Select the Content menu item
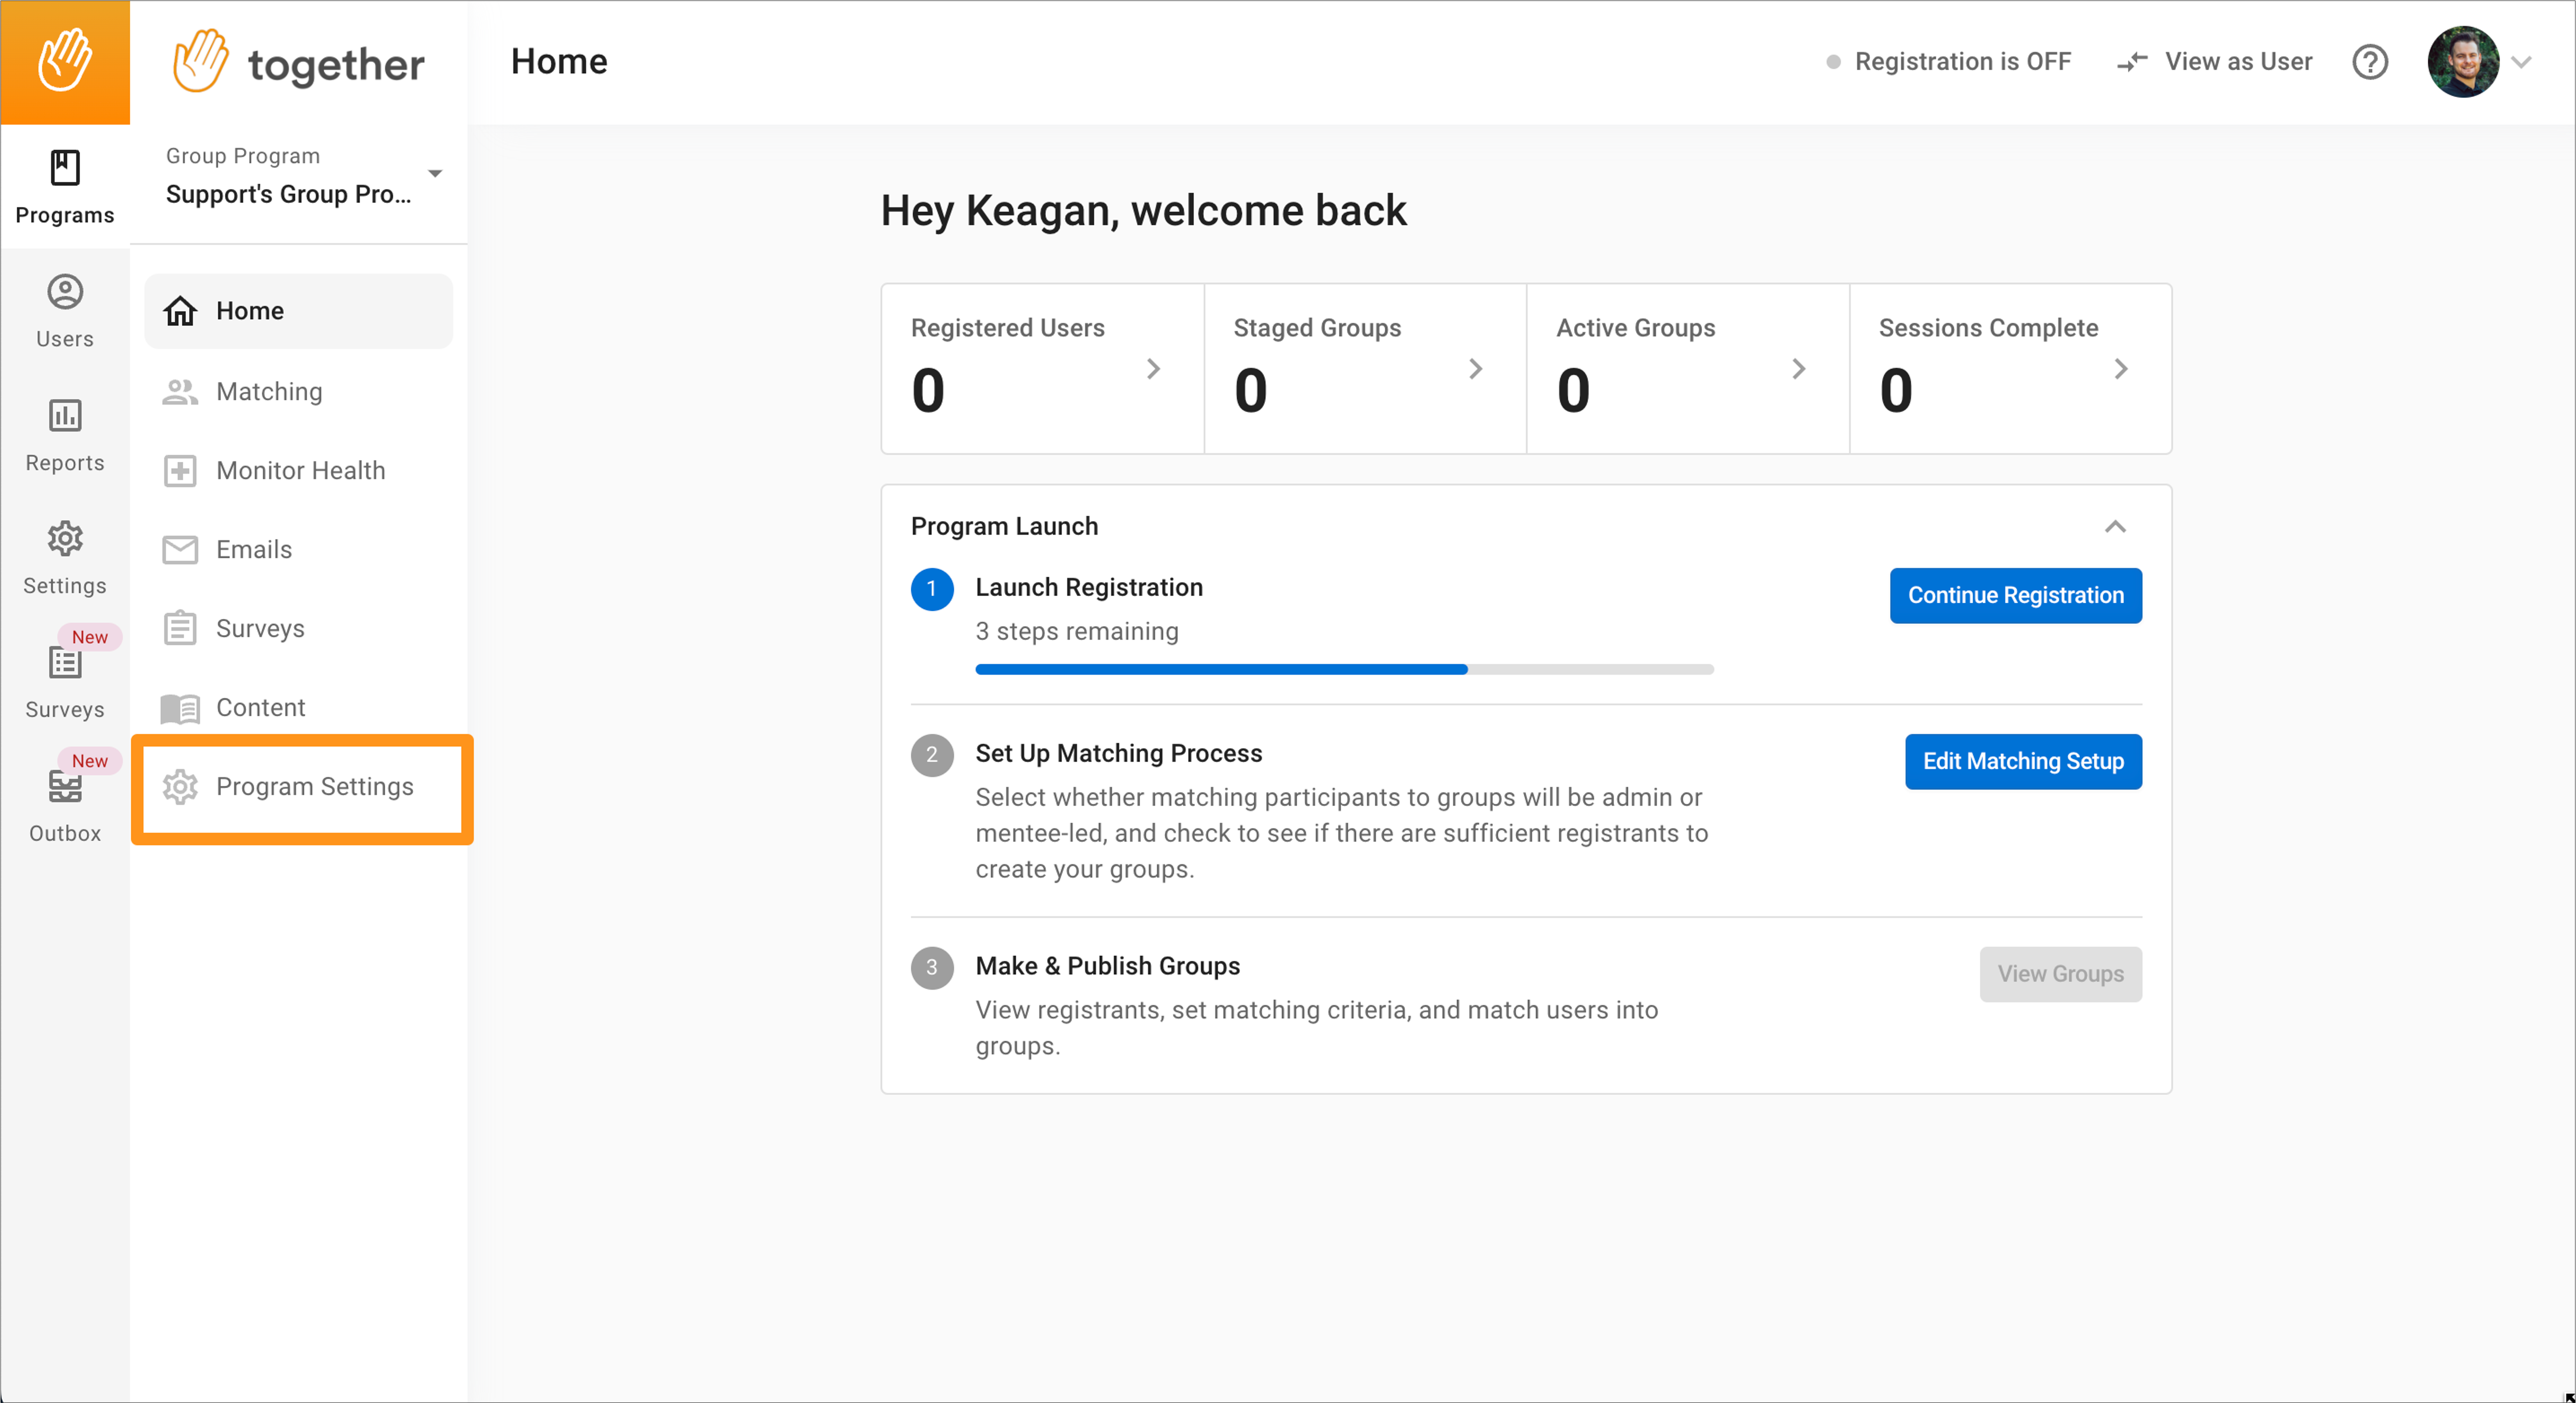Viewport: 2576px width, 1403px height. click(298, 708)
